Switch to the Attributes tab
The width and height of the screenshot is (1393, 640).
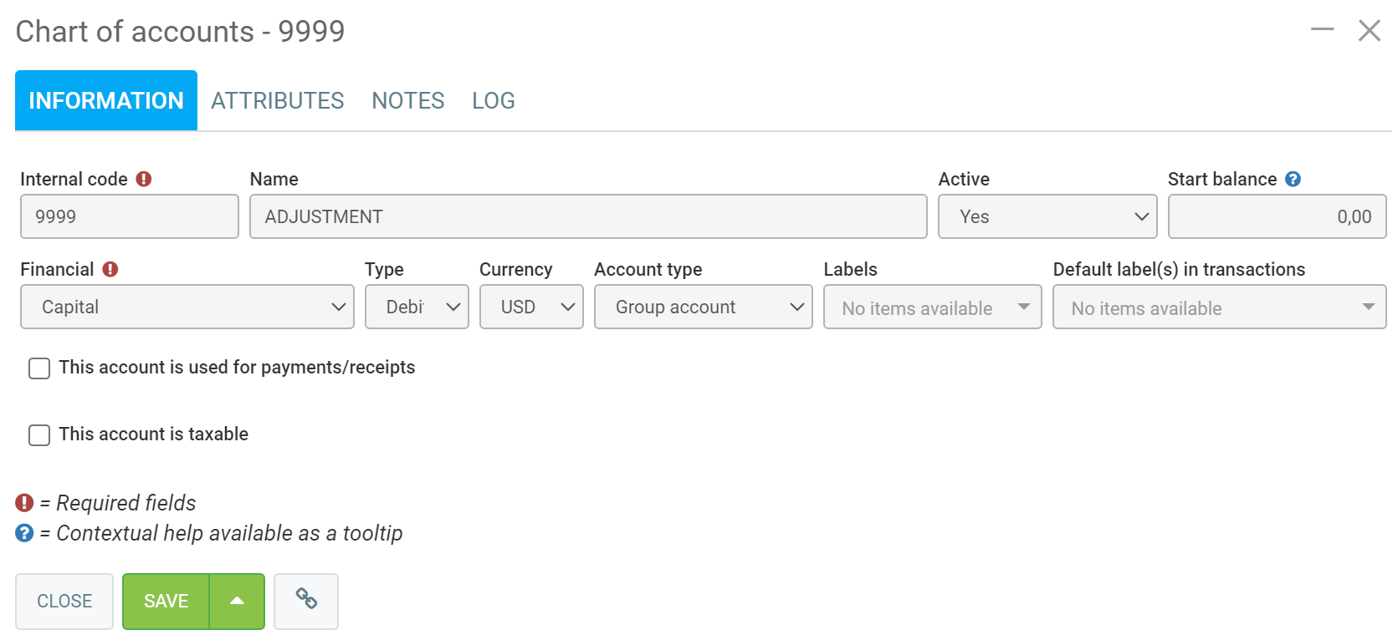click(x=277, y=101)
